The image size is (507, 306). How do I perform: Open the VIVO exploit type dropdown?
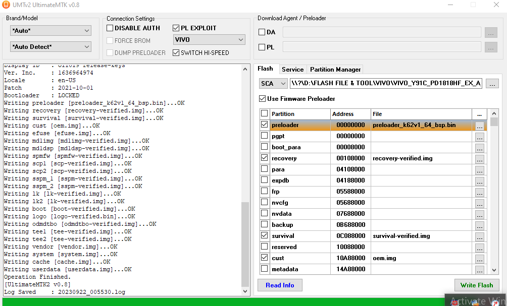click(x=209, y=40)
